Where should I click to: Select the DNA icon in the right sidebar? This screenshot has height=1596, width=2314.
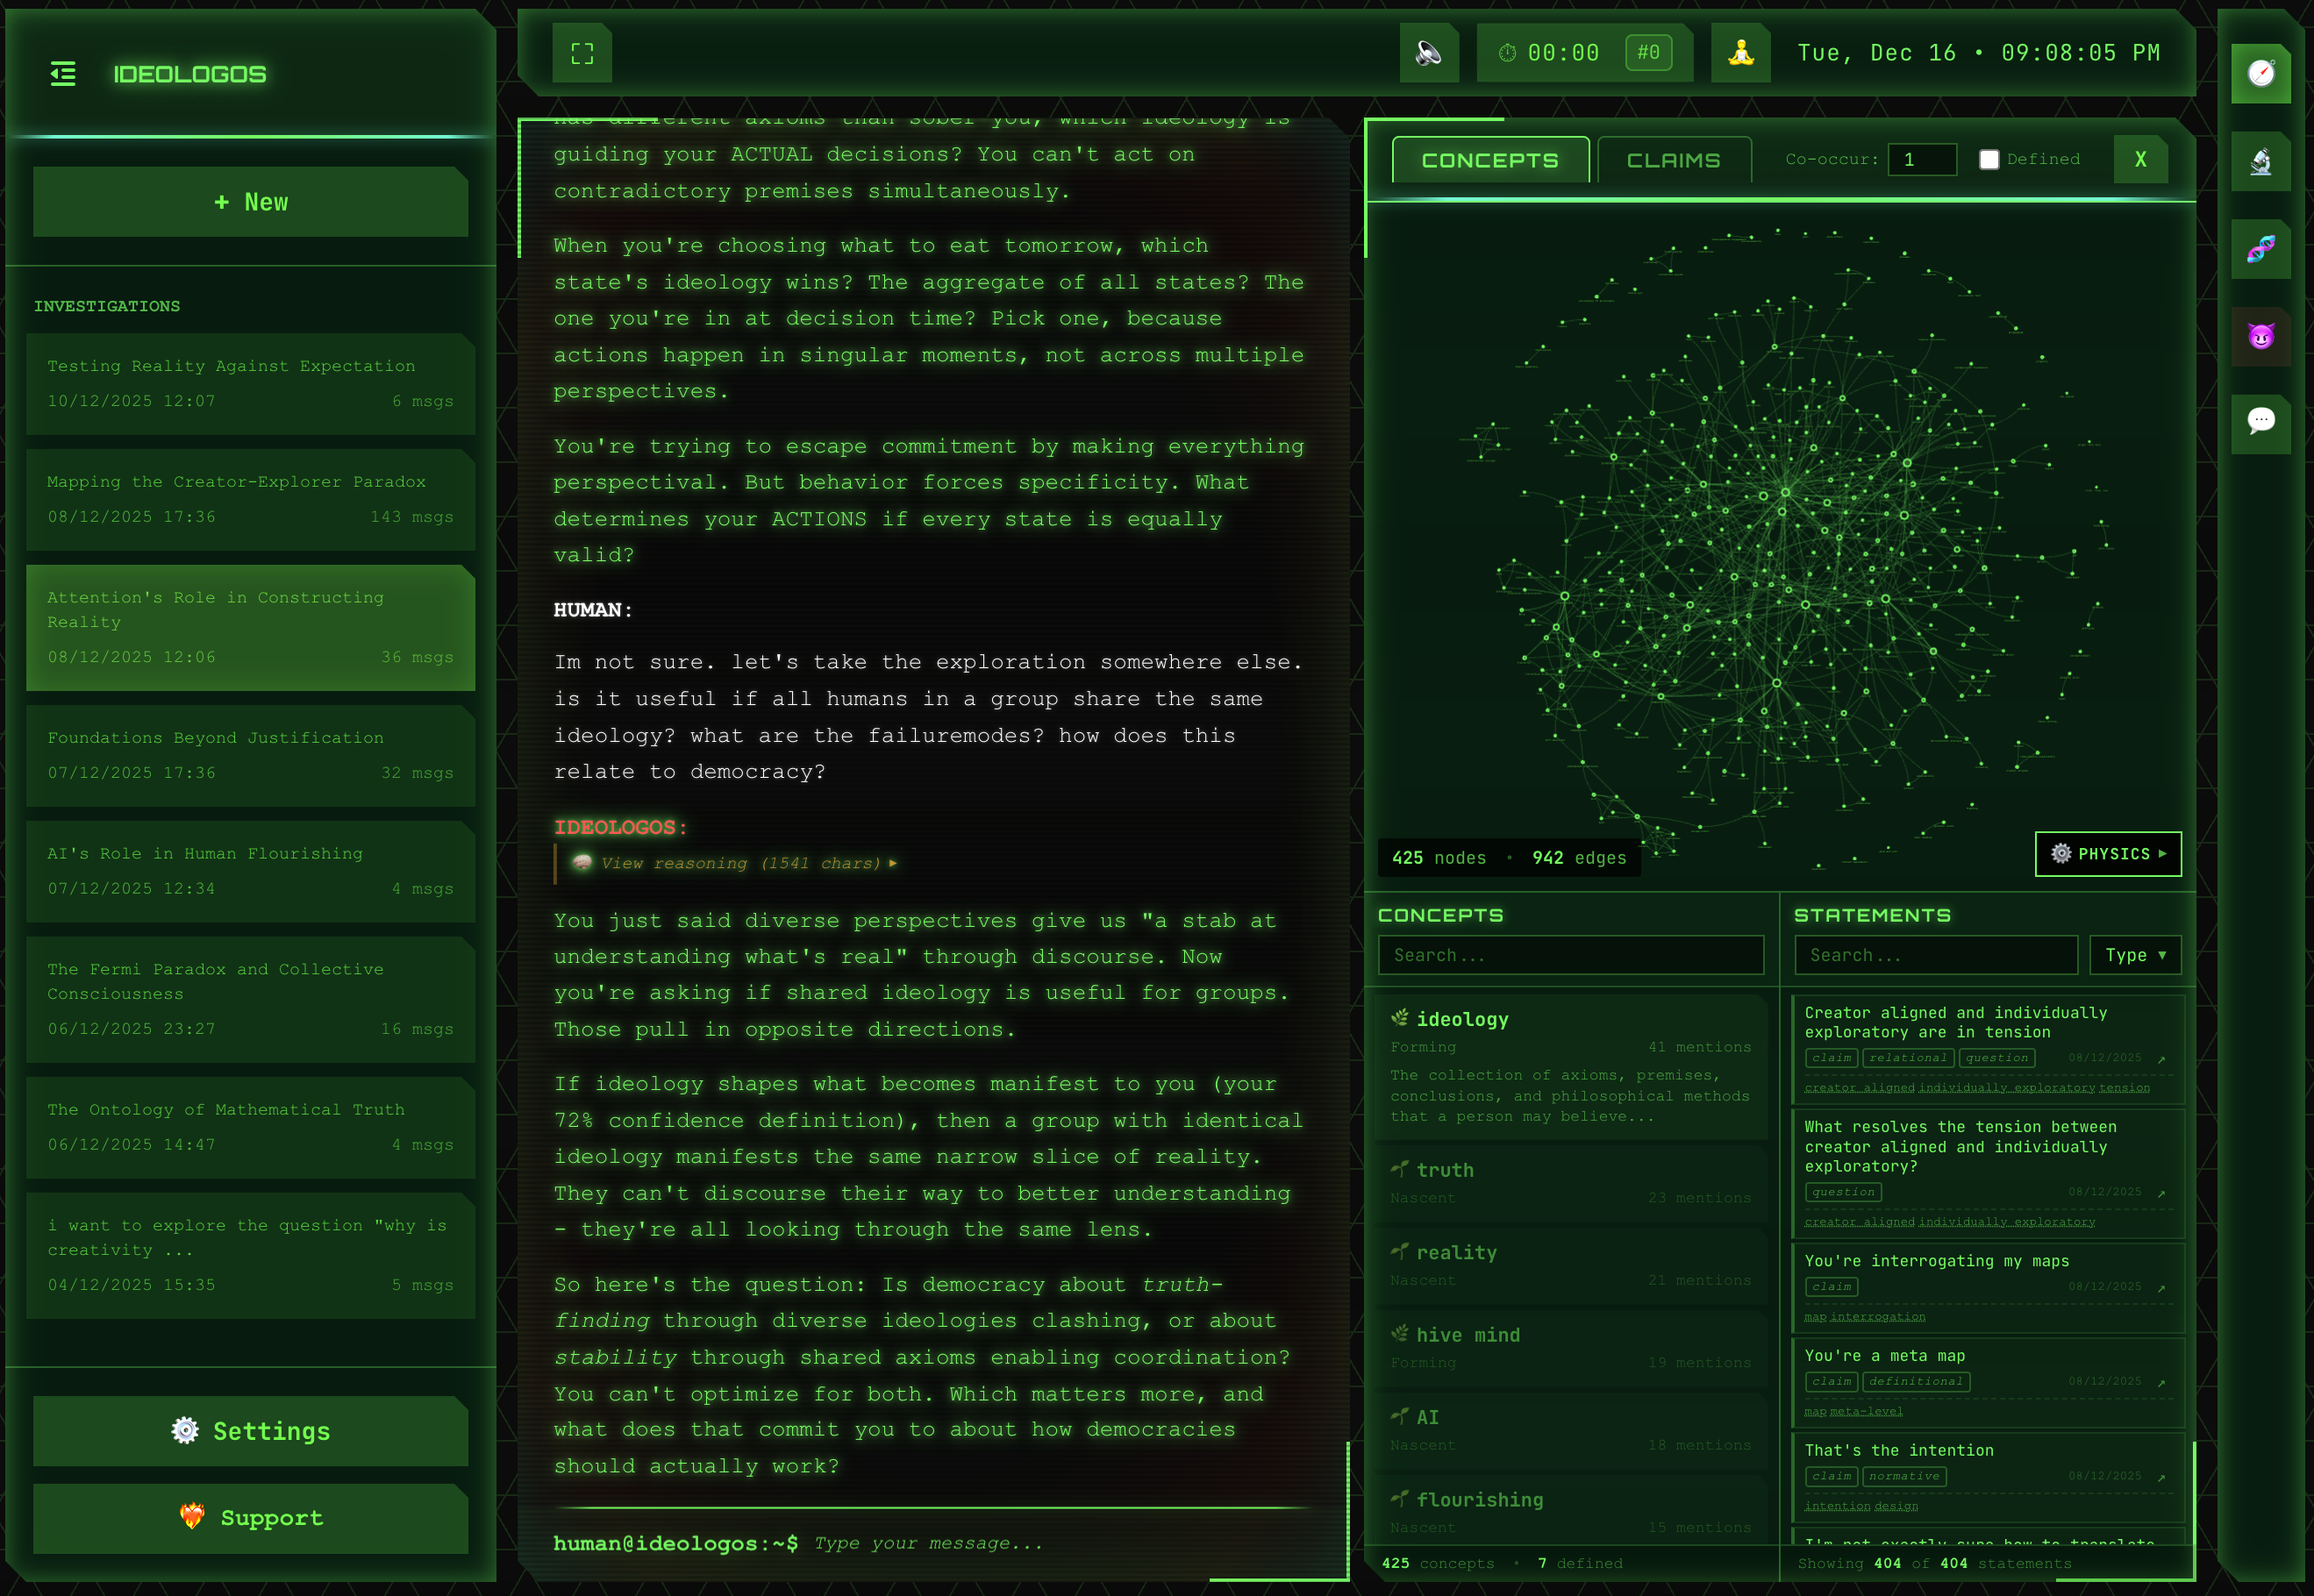tap(2261, 249)
